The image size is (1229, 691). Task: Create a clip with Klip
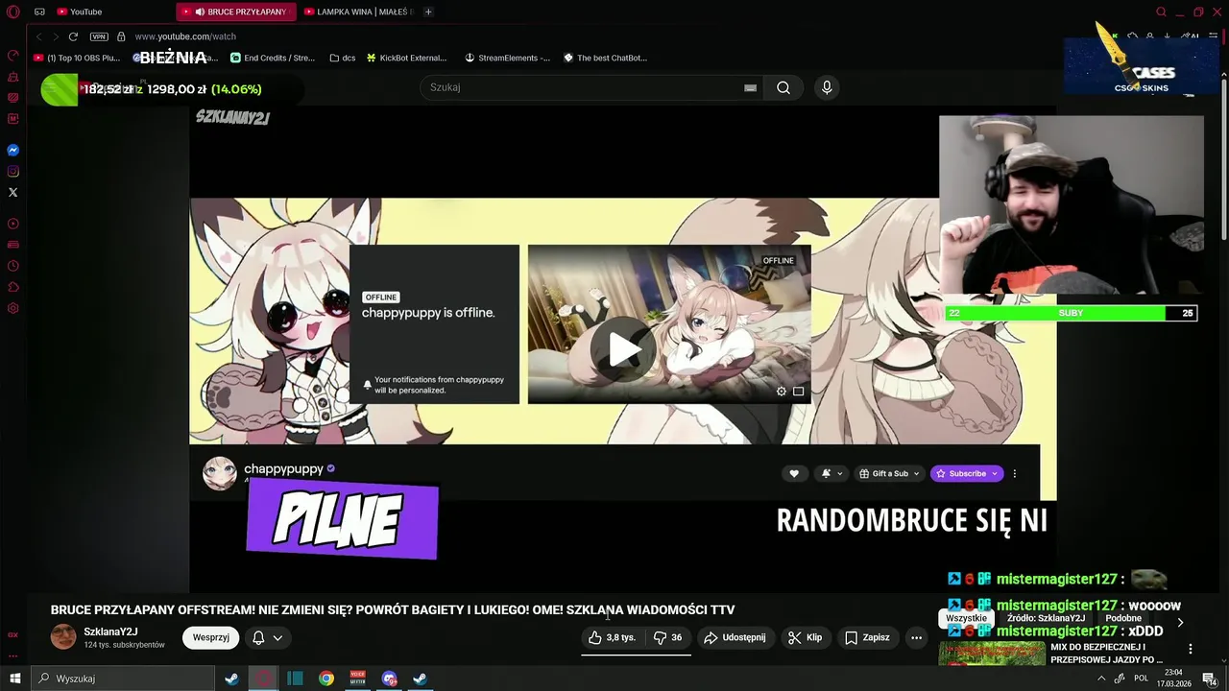point(805,637)
